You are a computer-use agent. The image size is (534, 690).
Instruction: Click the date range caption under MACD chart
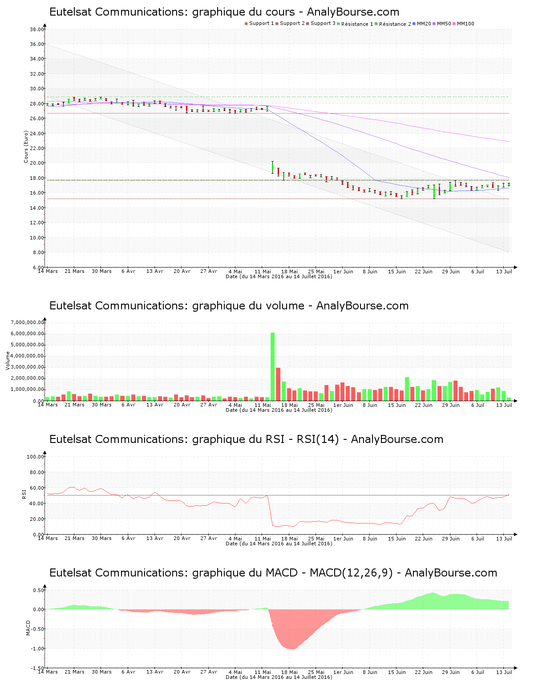click(x=279, y=677)
